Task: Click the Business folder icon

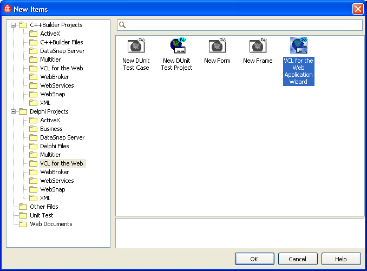Action: [33, 129]
